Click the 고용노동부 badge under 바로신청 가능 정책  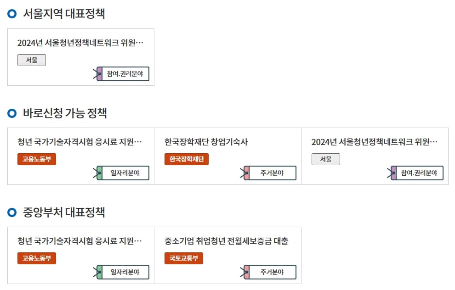(x=36, y=159)
